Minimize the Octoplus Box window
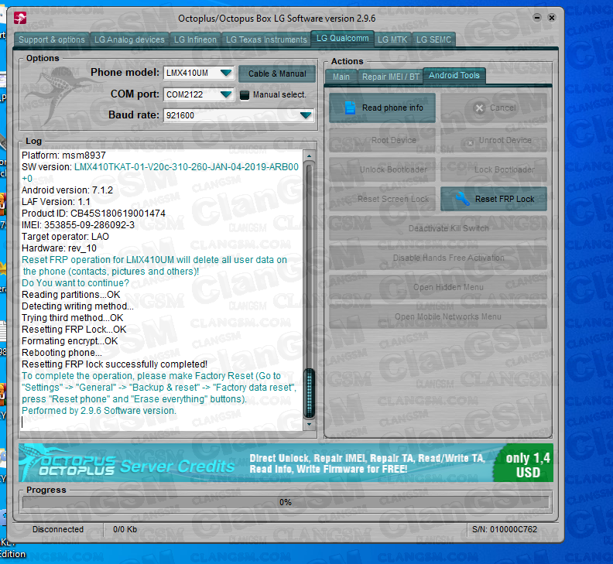Viewport: 613px width, 564px height. point(537,18)
